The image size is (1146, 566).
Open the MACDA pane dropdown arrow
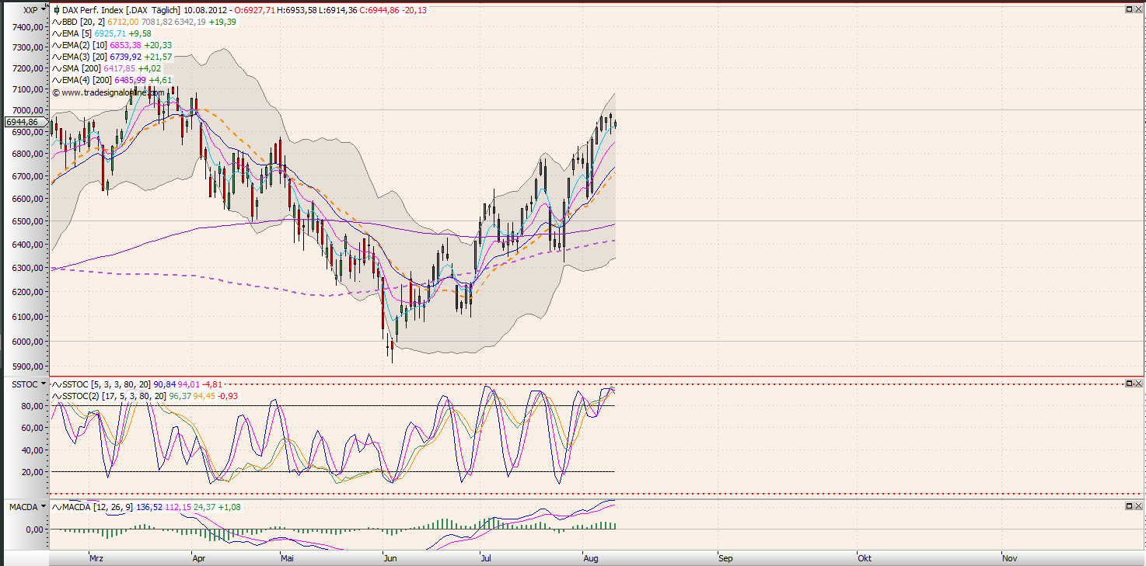coord(43,506)
